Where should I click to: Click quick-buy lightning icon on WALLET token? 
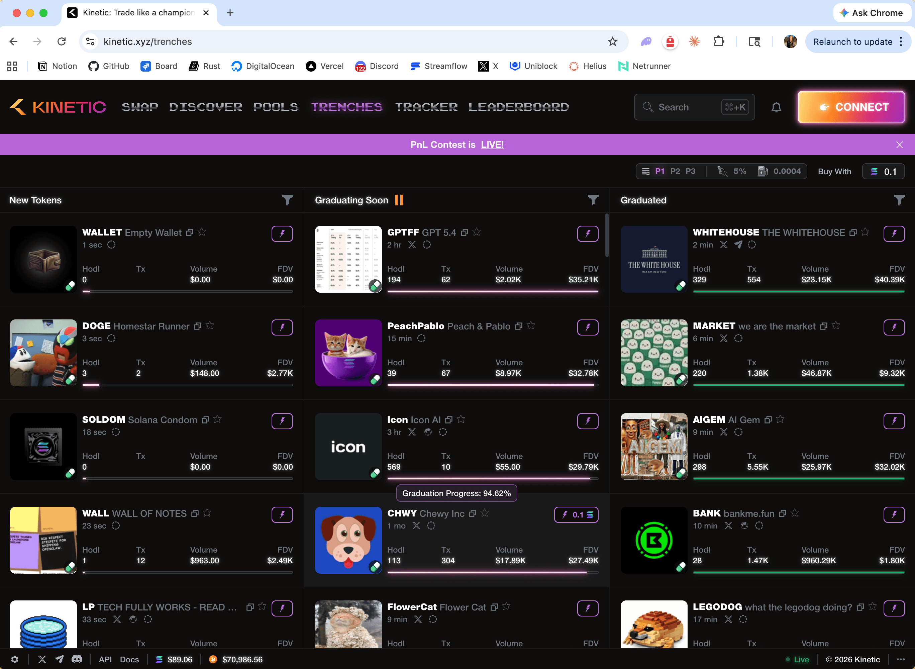tap(282, 233)
